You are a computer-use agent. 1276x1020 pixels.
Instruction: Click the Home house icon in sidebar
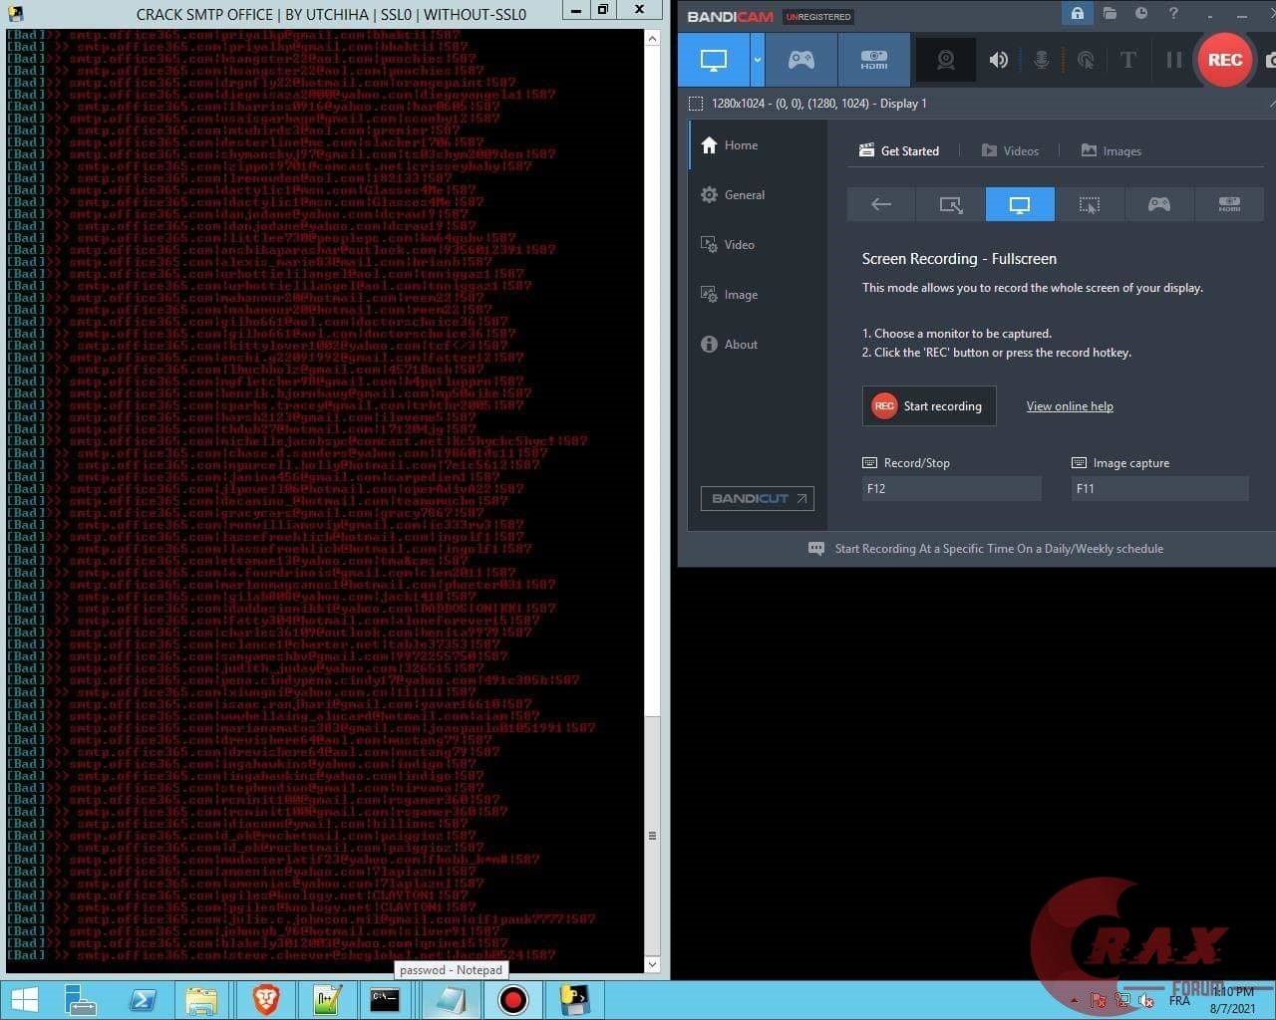[x=709, y=145]
